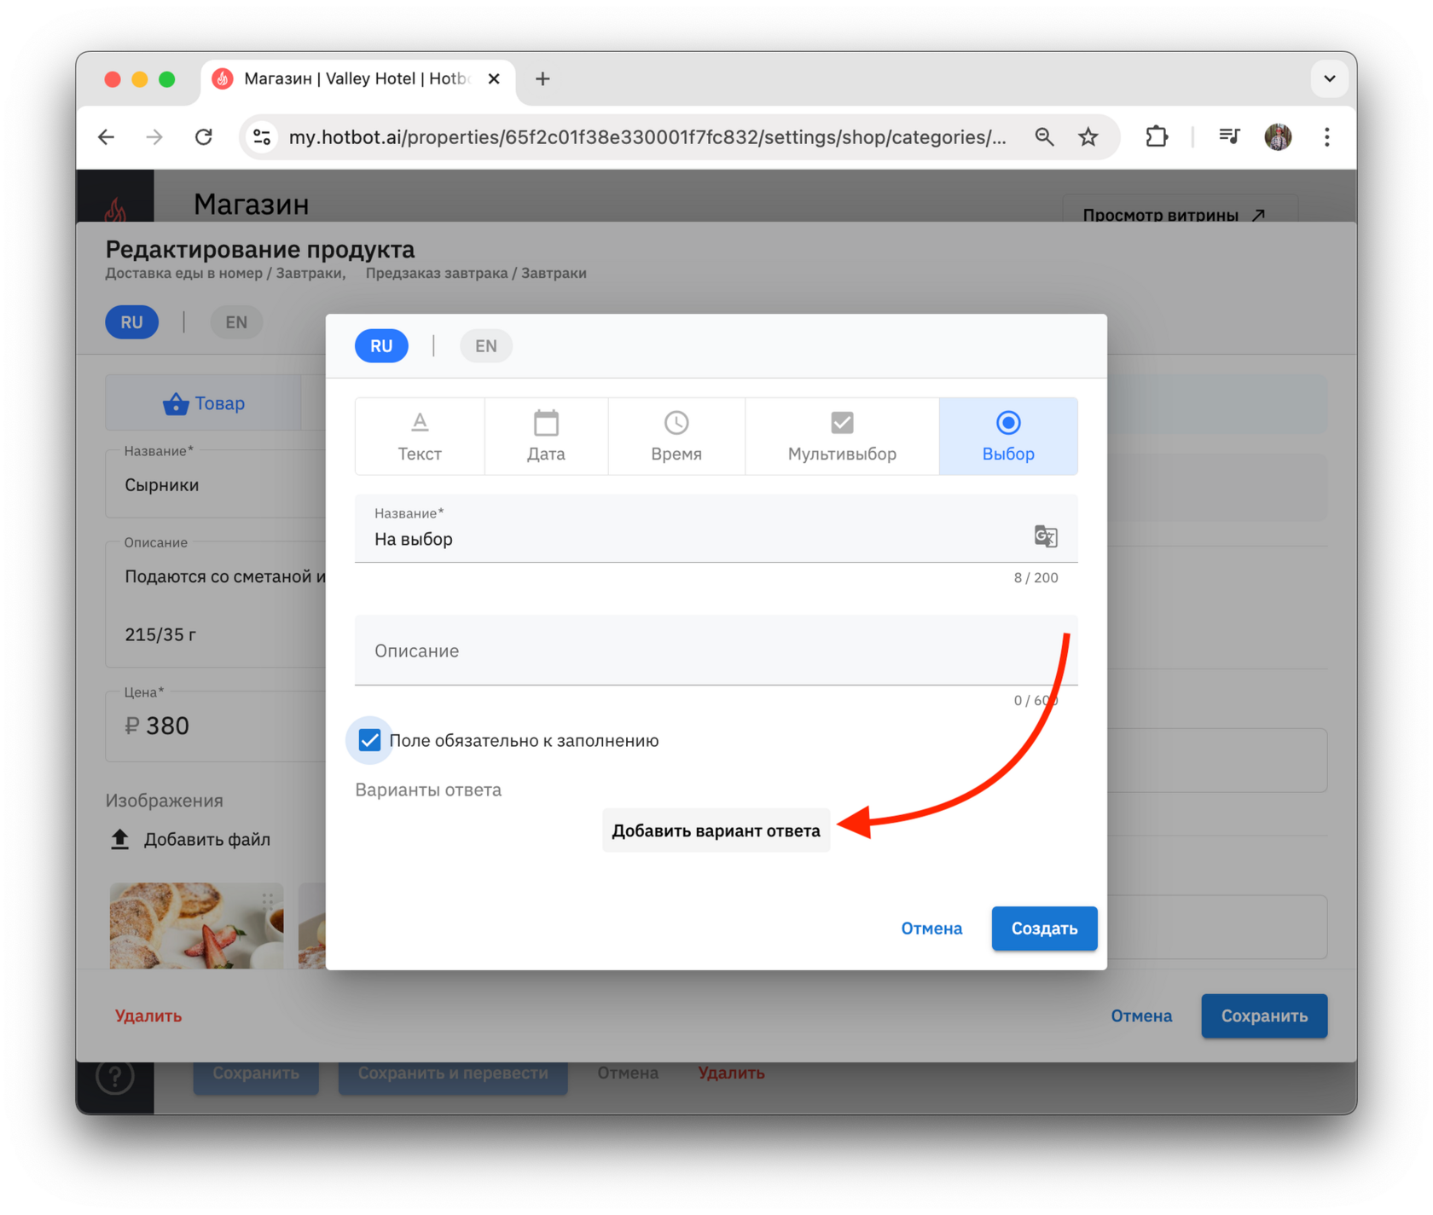Click the macOS green fullscreen window button

click(167, 79)
